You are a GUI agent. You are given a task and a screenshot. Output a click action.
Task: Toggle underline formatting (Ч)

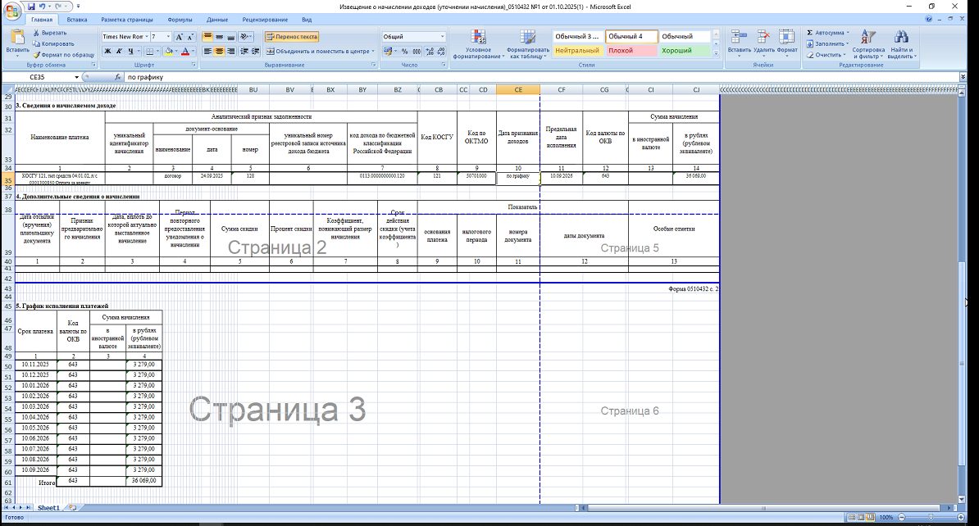point(130,51)
